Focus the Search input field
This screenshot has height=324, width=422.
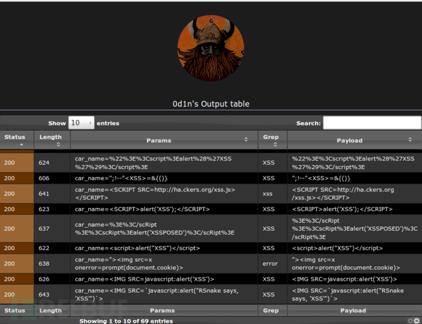[372, 123]
